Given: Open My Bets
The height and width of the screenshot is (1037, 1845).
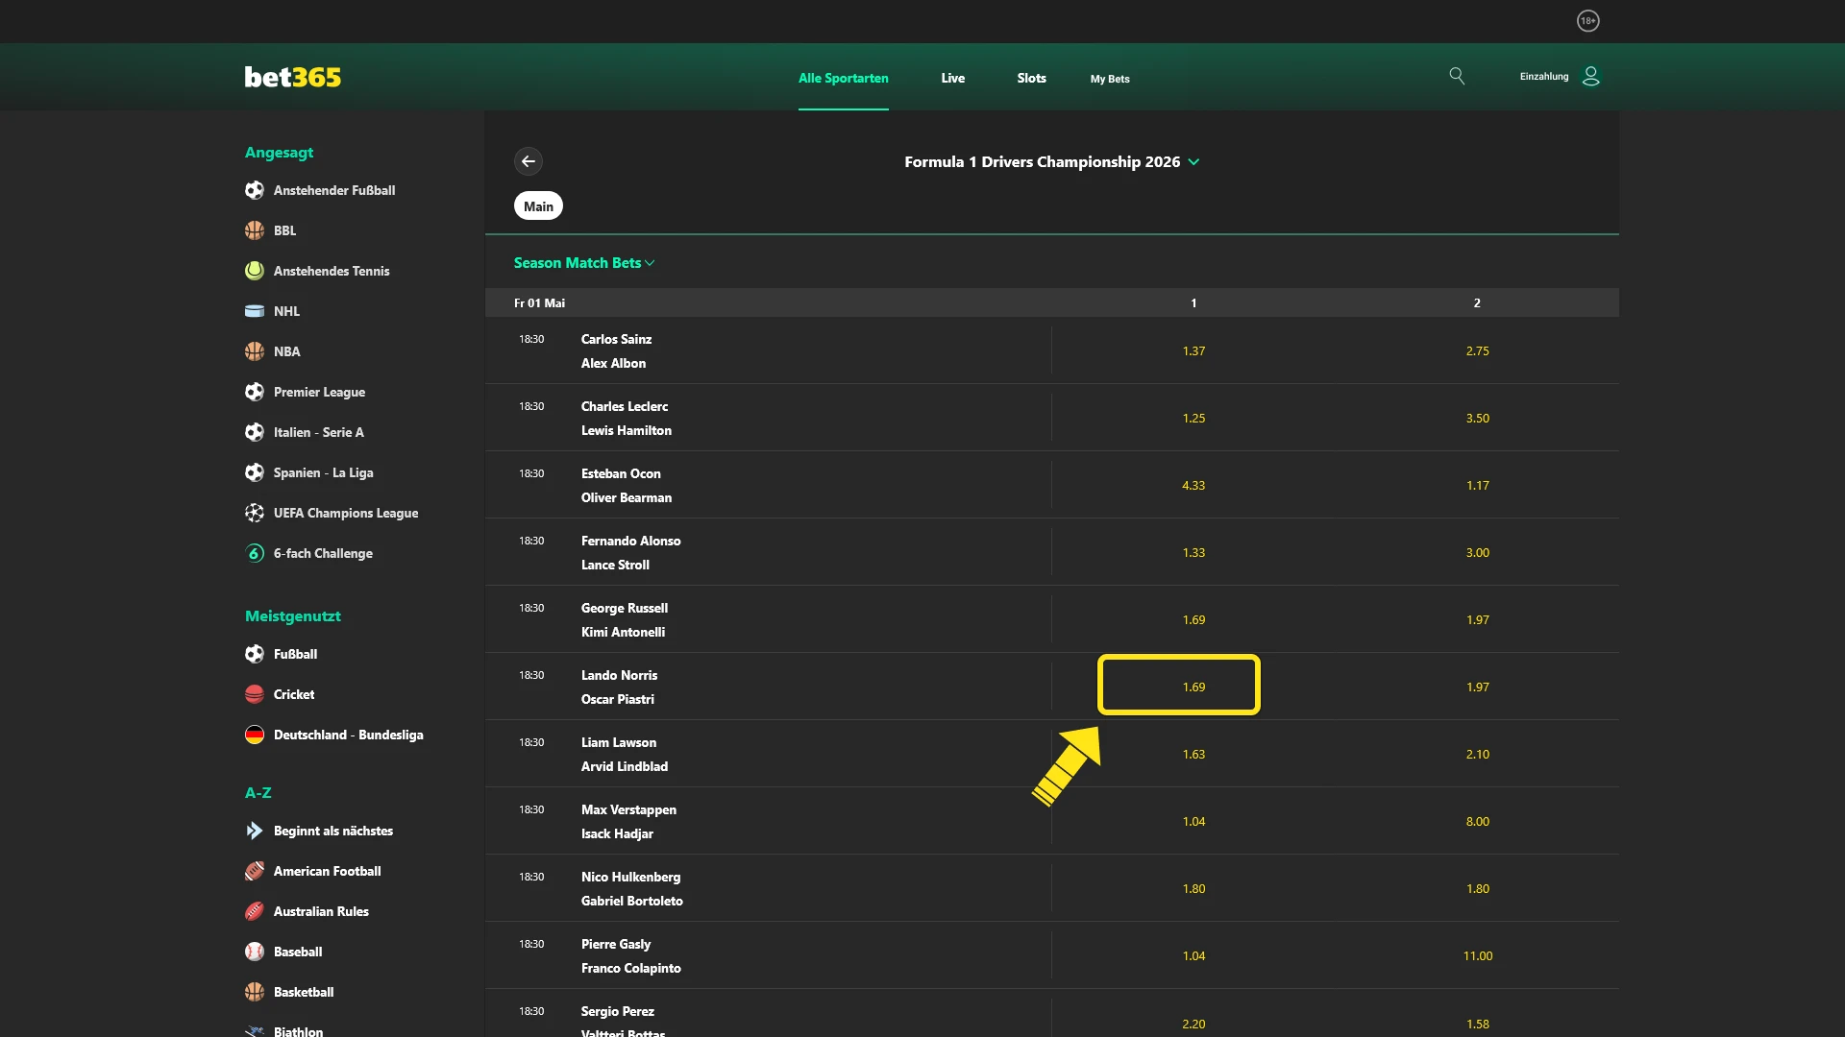Looking at the screenshot, I should [x=1110, y=79].
